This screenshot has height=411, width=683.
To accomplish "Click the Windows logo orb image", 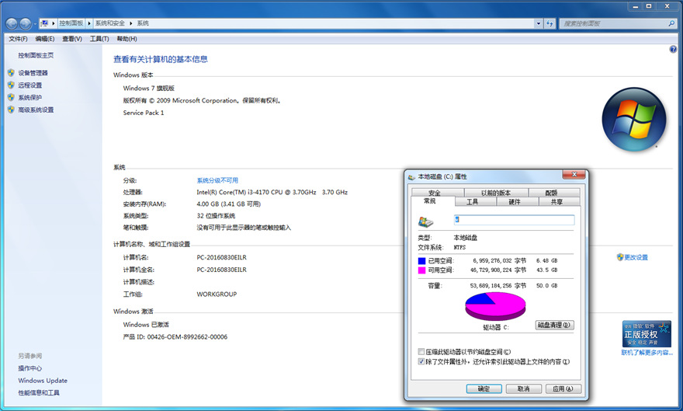I will [x=634, y=120].
